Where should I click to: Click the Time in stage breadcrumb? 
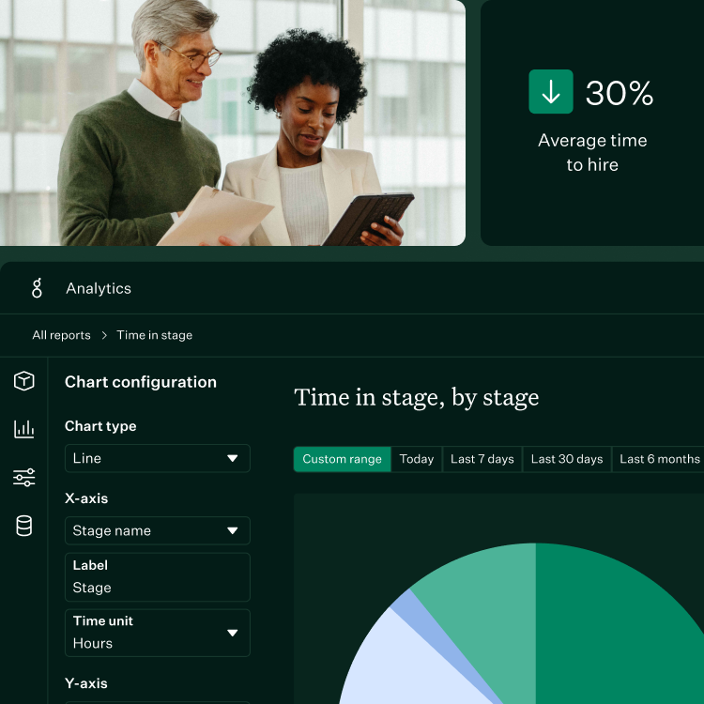tap(155, 335)
